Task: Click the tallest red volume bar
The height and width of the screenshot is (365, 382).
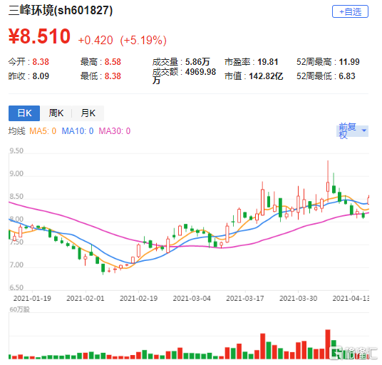Action: click(x=328, y=344)
